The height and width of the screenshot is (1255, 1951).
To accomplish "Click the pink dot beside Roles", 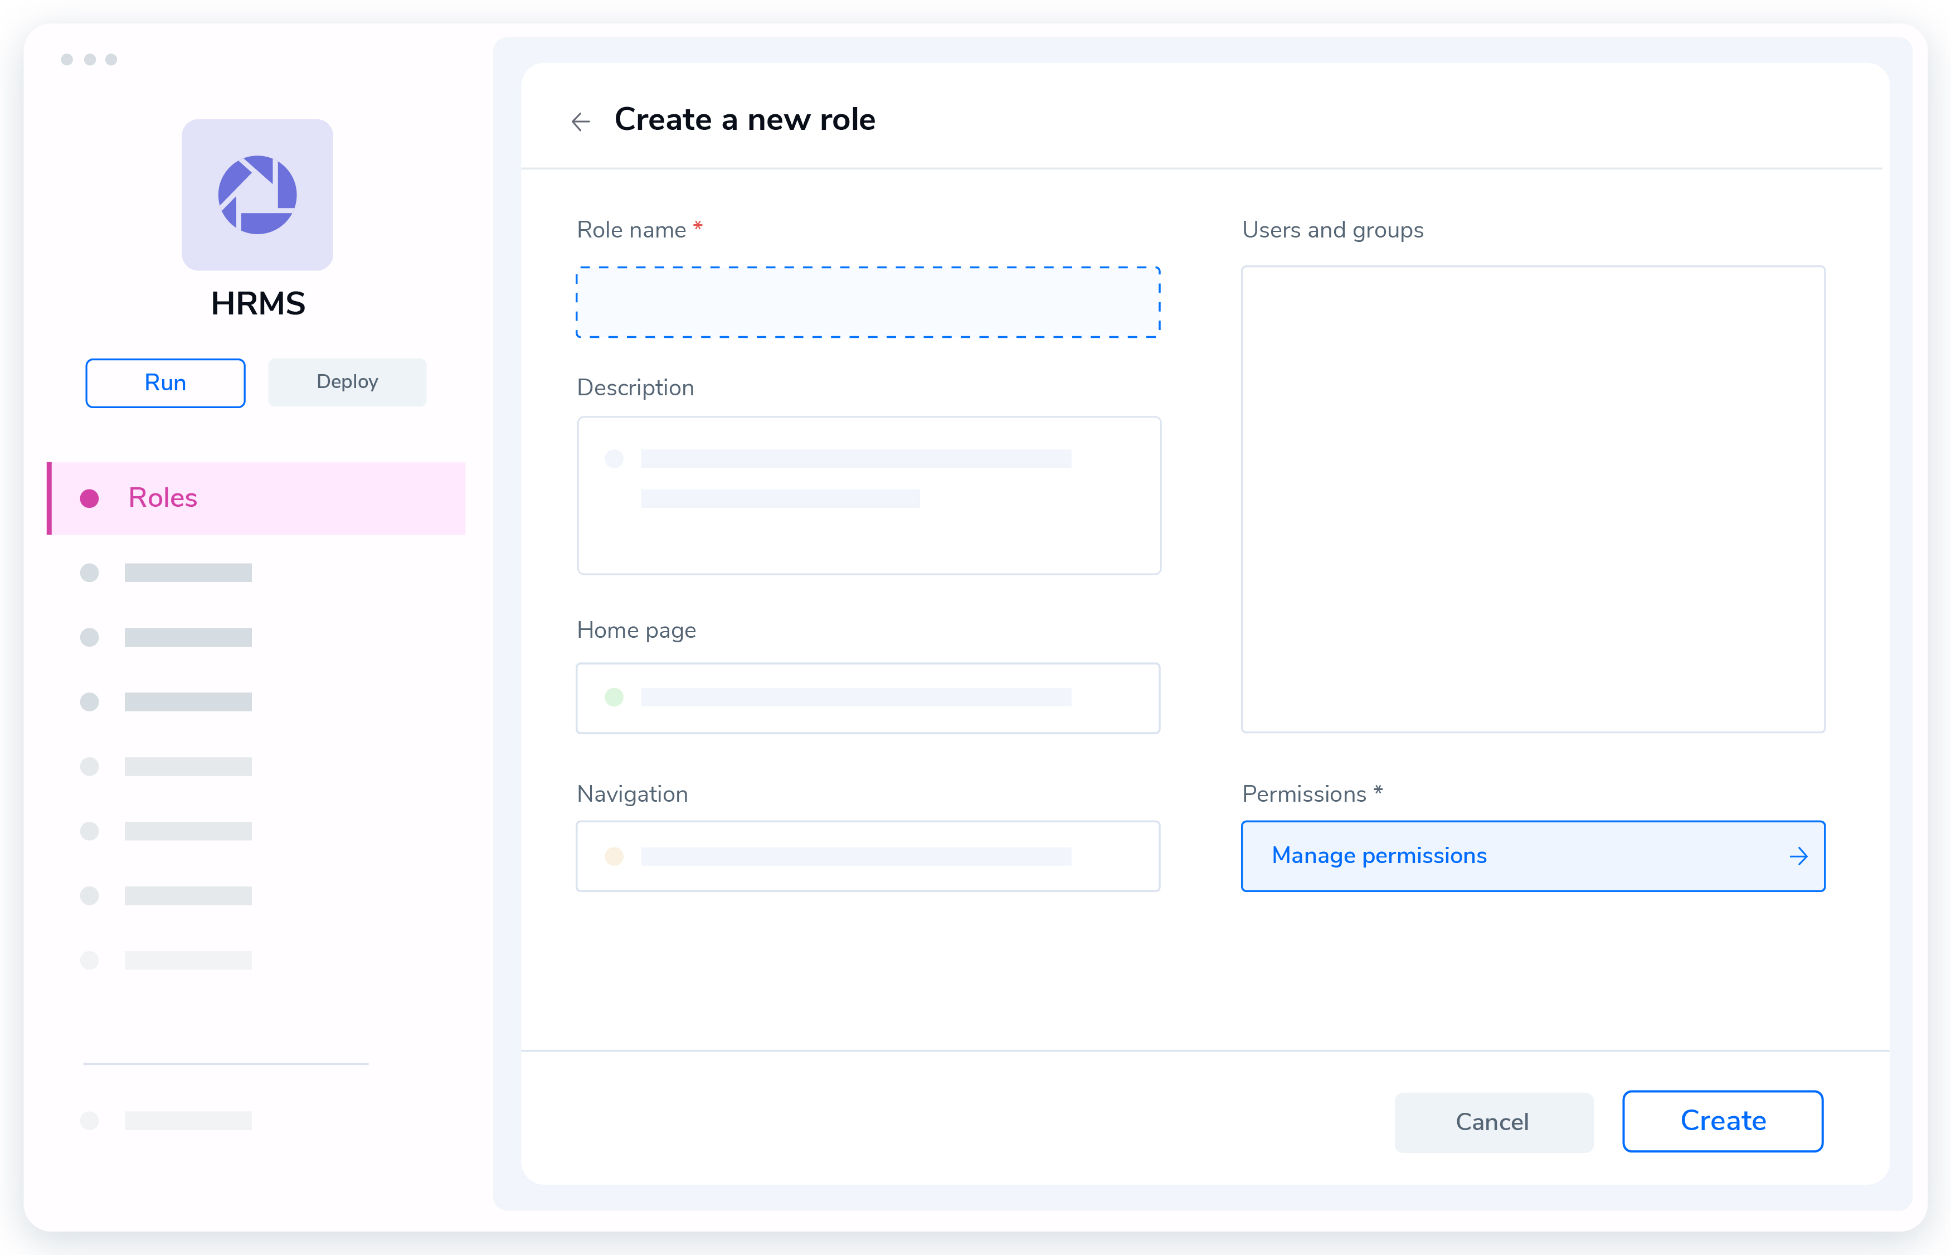I will [x=90, y=498].
